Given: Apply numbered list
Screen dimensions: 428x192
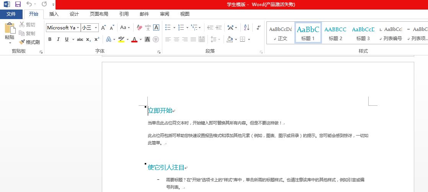Looking at the screenshot, I should click(x=181, y=27).
